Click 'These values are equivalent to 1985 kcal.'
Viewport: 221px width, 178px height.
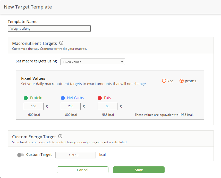pos(164,115)
